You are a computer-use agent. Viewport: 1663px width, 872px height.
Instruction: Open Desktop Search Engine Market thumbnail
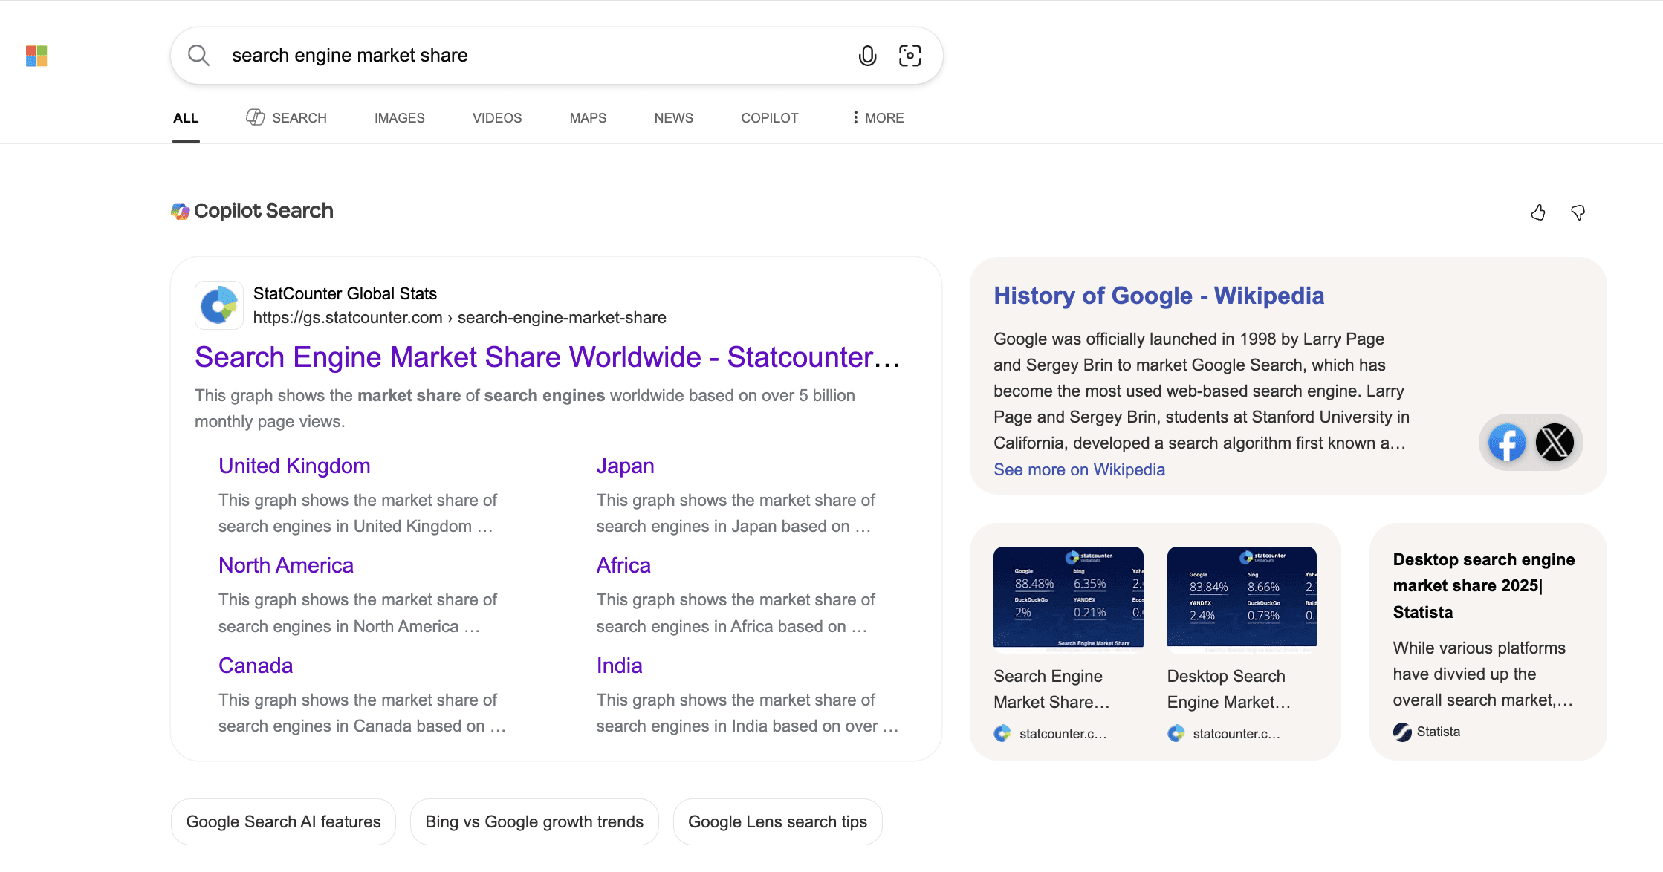coord(1242,597)
